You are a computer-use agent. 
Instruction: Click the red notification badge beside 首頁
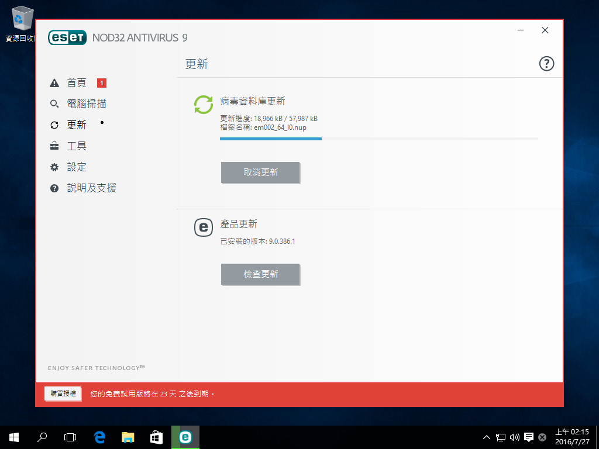102,83
